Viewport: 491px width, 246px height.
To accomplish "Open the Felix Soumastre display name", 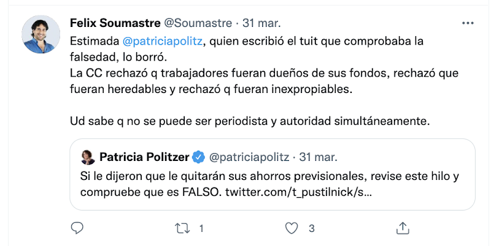I will point(115,23).
